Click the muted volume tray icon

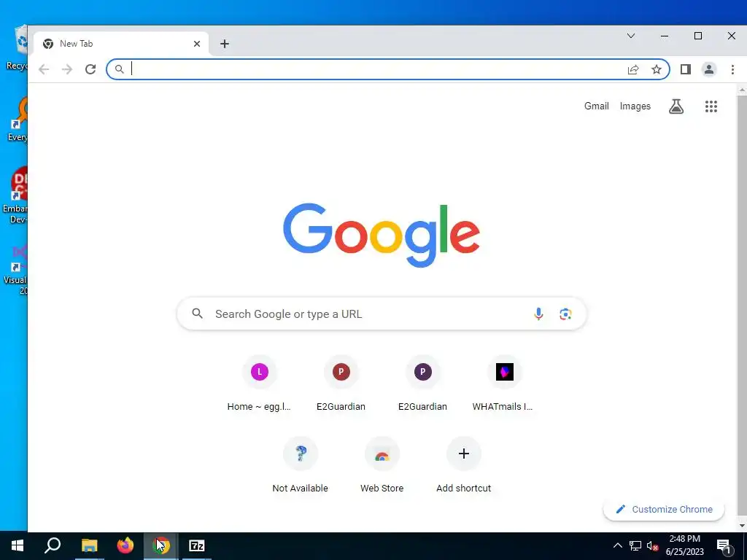[x=652, y=545]
